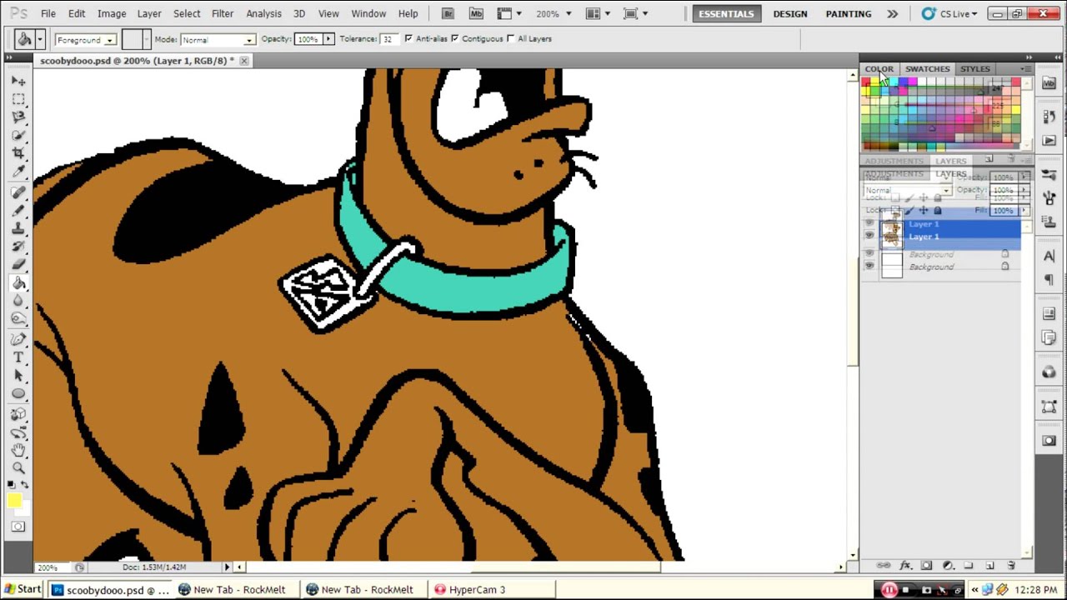Select the Brush tool

[18, 211]
